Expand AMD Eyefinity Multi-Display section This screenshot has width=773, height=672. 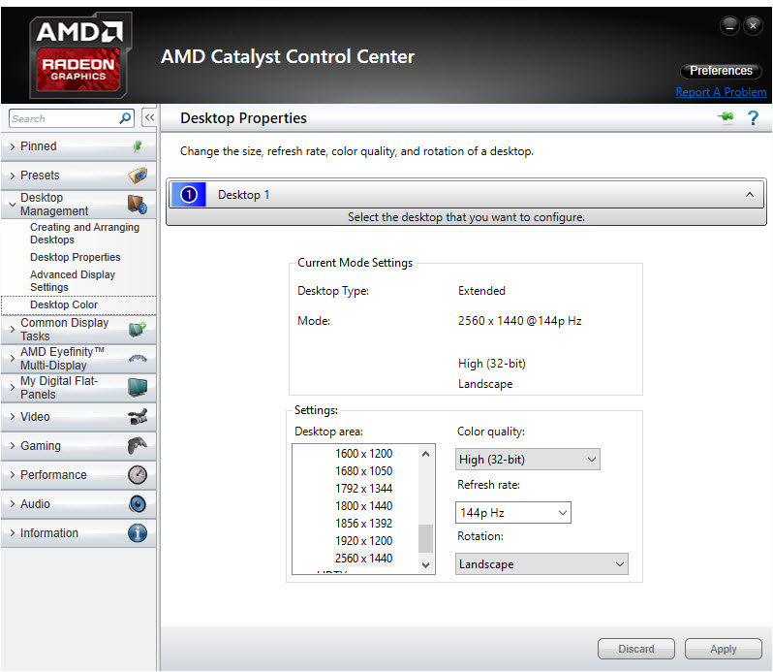click(13, 359)
